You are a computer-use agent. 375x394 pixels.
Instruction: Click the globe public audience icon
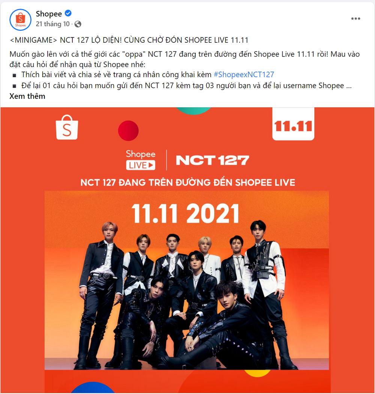78,24
